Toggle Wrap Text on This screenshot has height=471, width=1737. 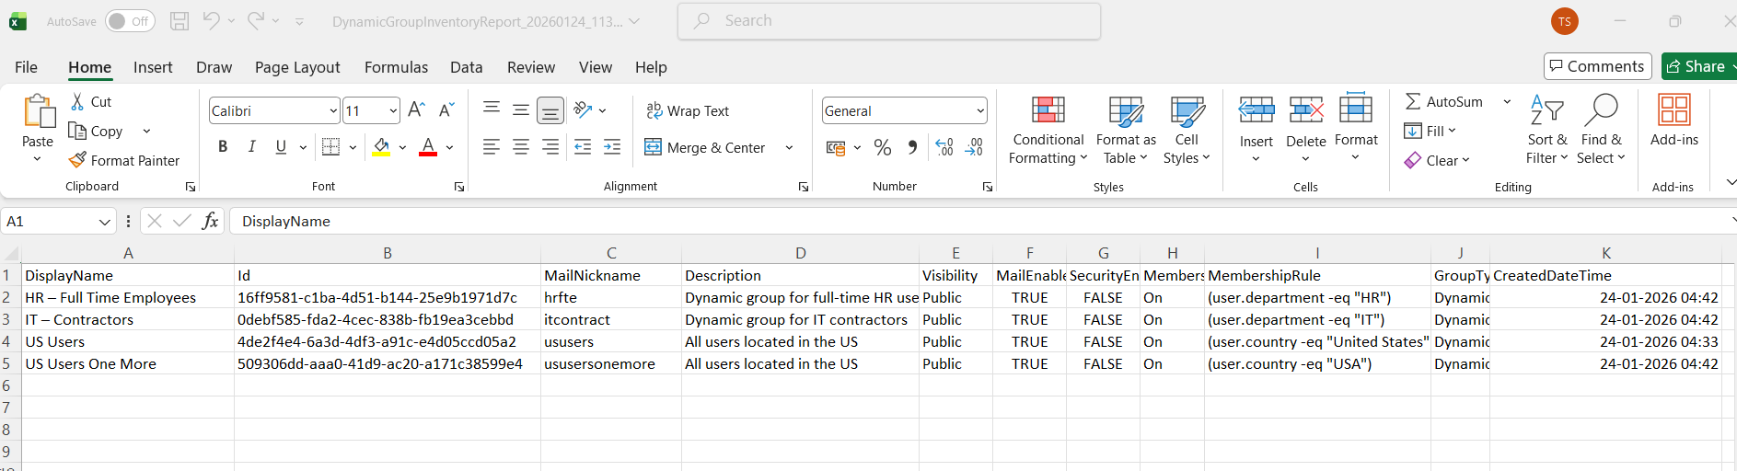[688, 111]
